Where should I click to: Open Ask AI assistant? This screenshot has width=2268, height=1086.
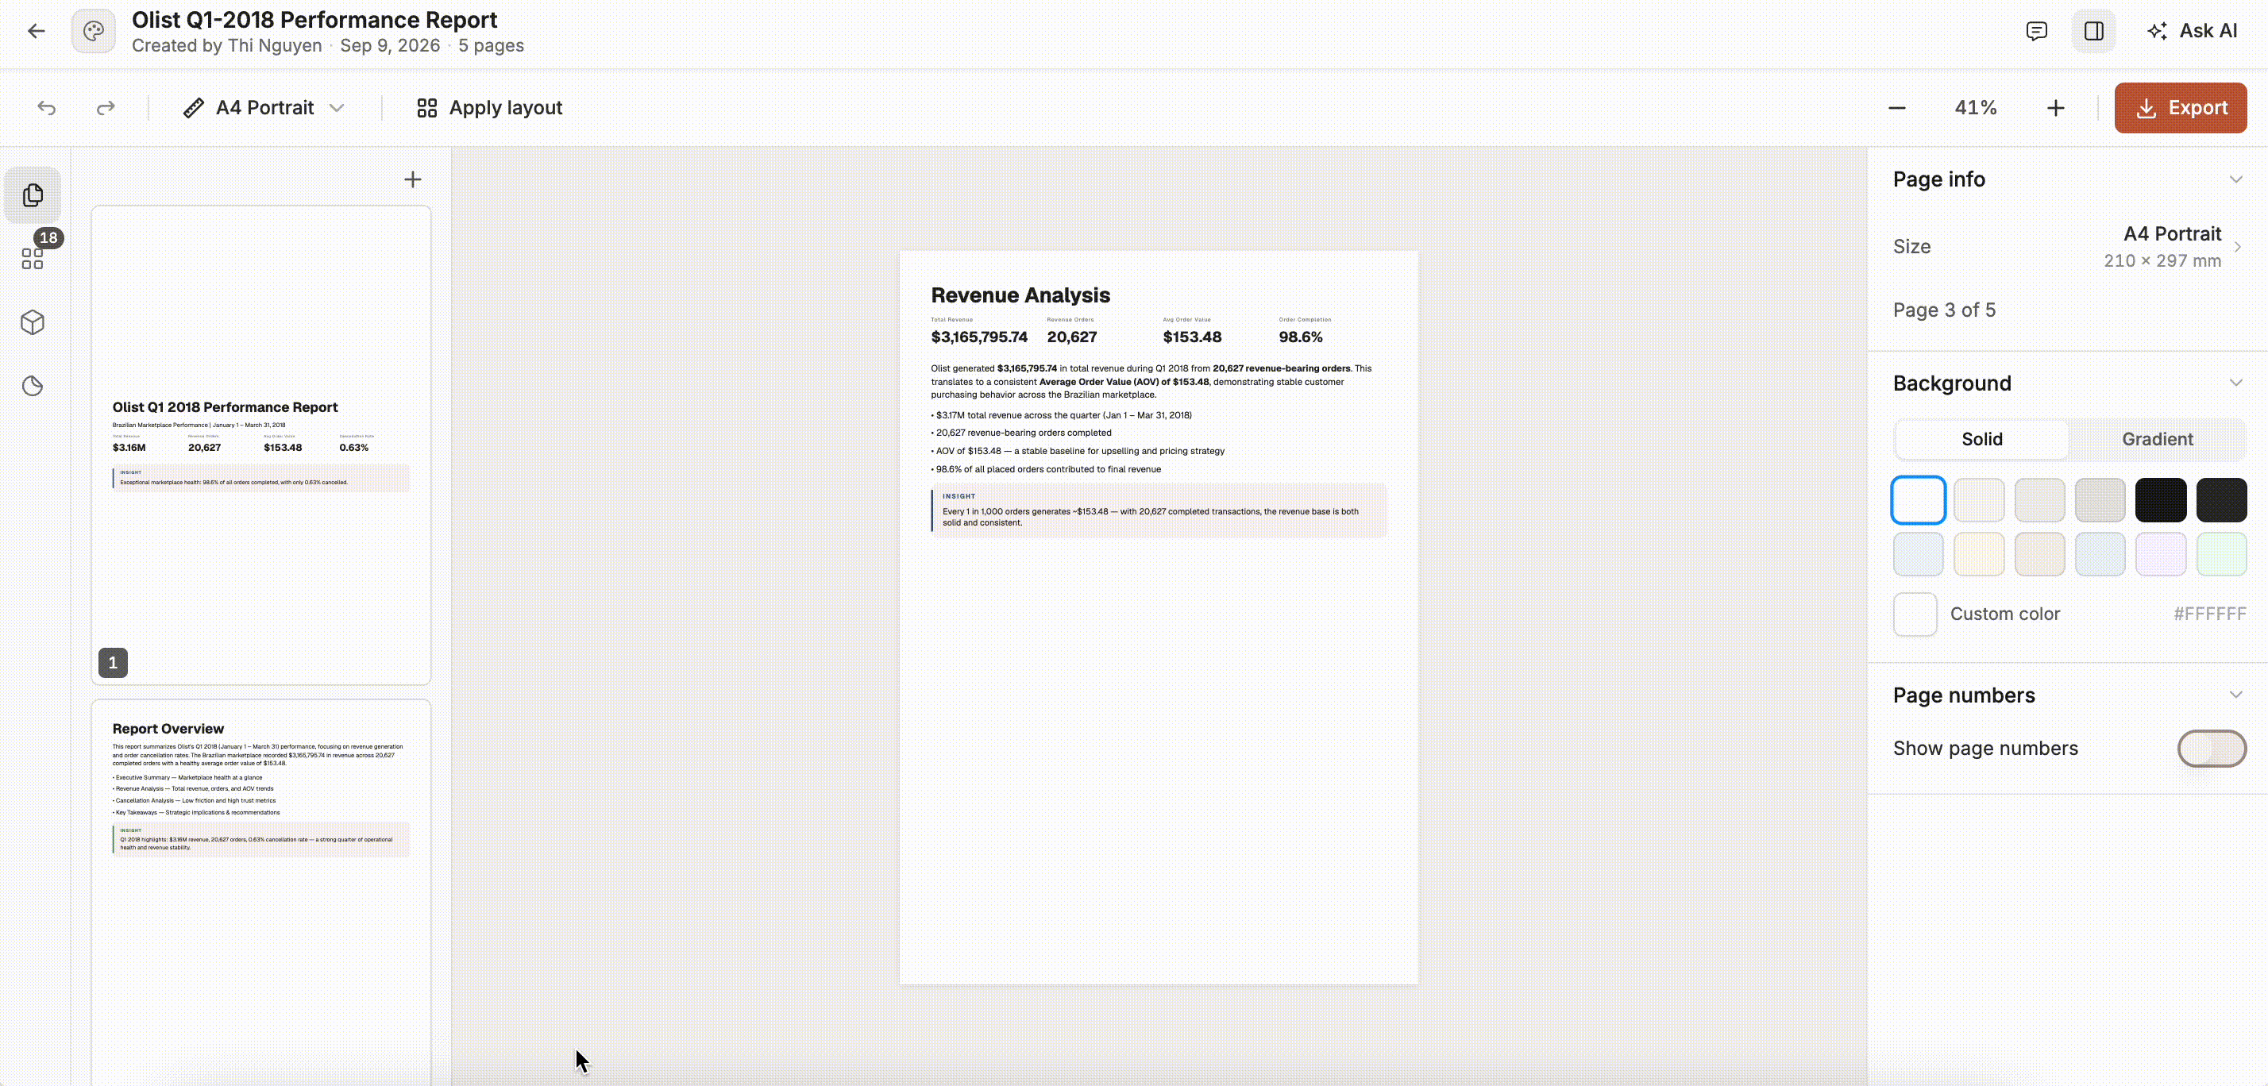pos(2192,32)
